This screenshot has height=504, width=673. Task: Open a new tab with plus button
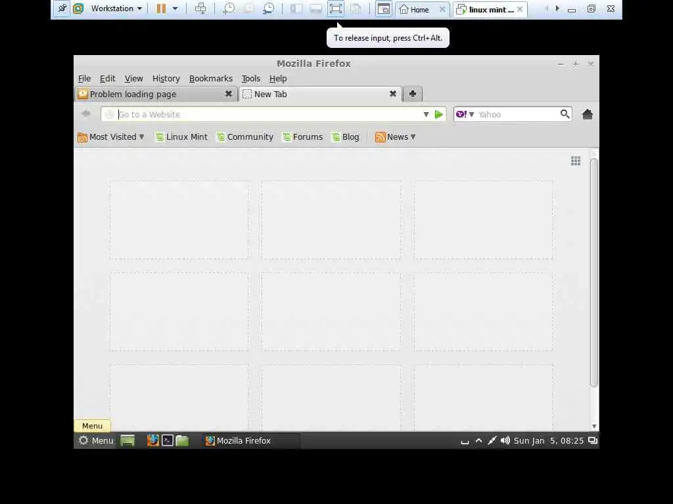[x=413, y=94]
